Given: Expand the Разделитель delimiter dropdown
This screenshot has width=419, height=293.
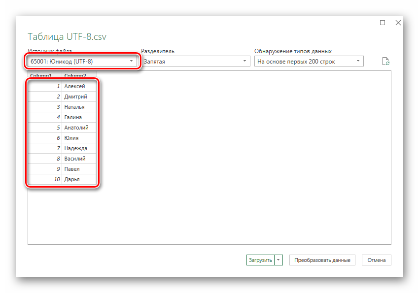Looking at the screenshot, I should [195, 61].
